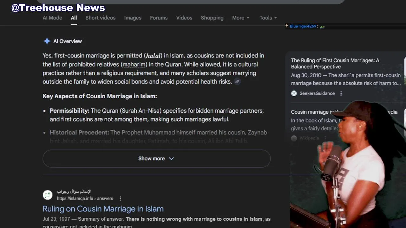The height and width of the screenshot is (228, 406).
Task: Open options menu beside SeekersGuidance
Action: (x=341, y=93)
